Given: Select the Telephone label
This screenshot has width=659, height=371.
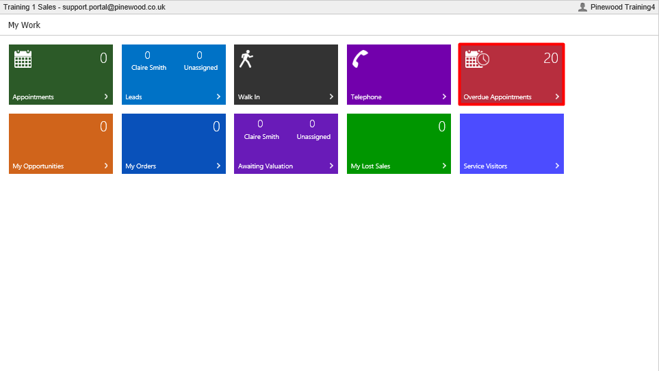Looking at the screenshot, I should [x=366, y=97].
